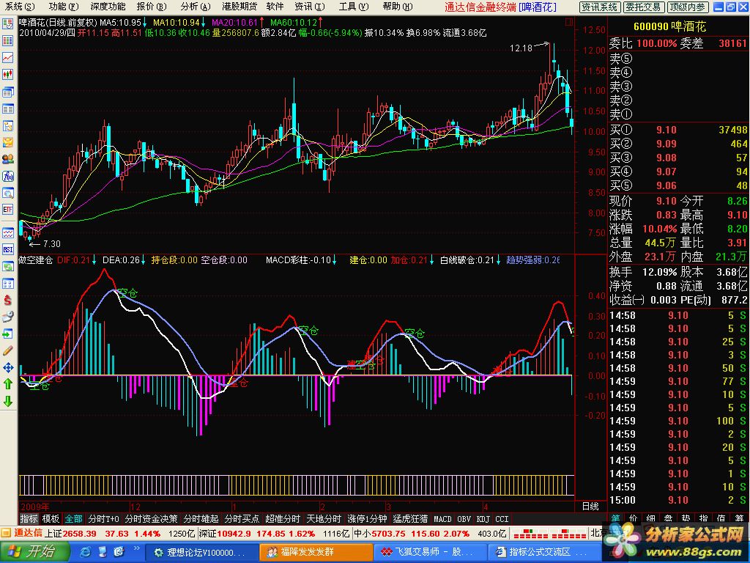Click the red line-chart icon in left toolbar
Image resolution: width=750 pixels, height=563 pixels.
tap(7, 57)
